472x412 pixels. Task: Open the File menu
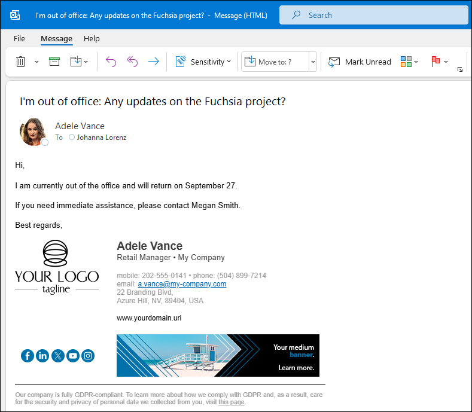pos(19,38)
